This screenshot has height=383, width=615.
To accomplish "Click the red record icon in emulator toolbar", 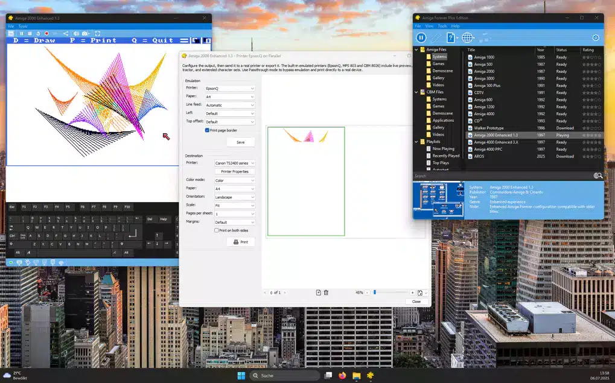I will (46, 33).
